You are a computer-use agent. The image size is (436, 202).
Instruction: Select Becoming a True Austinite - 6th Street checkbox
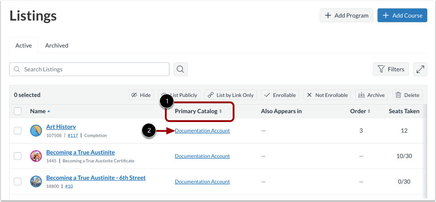pos(17,182)
